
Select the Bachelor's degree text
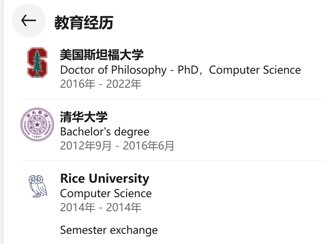[104, 132]
